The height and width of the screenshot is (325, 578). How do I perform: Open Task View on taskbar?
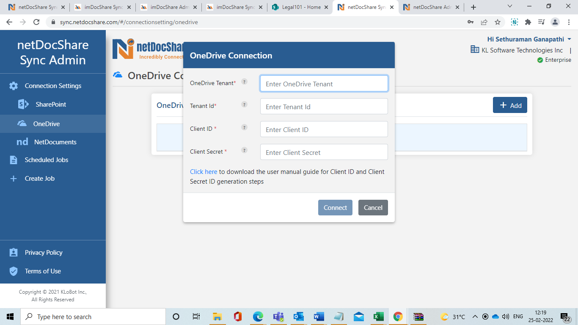[196, 317]
